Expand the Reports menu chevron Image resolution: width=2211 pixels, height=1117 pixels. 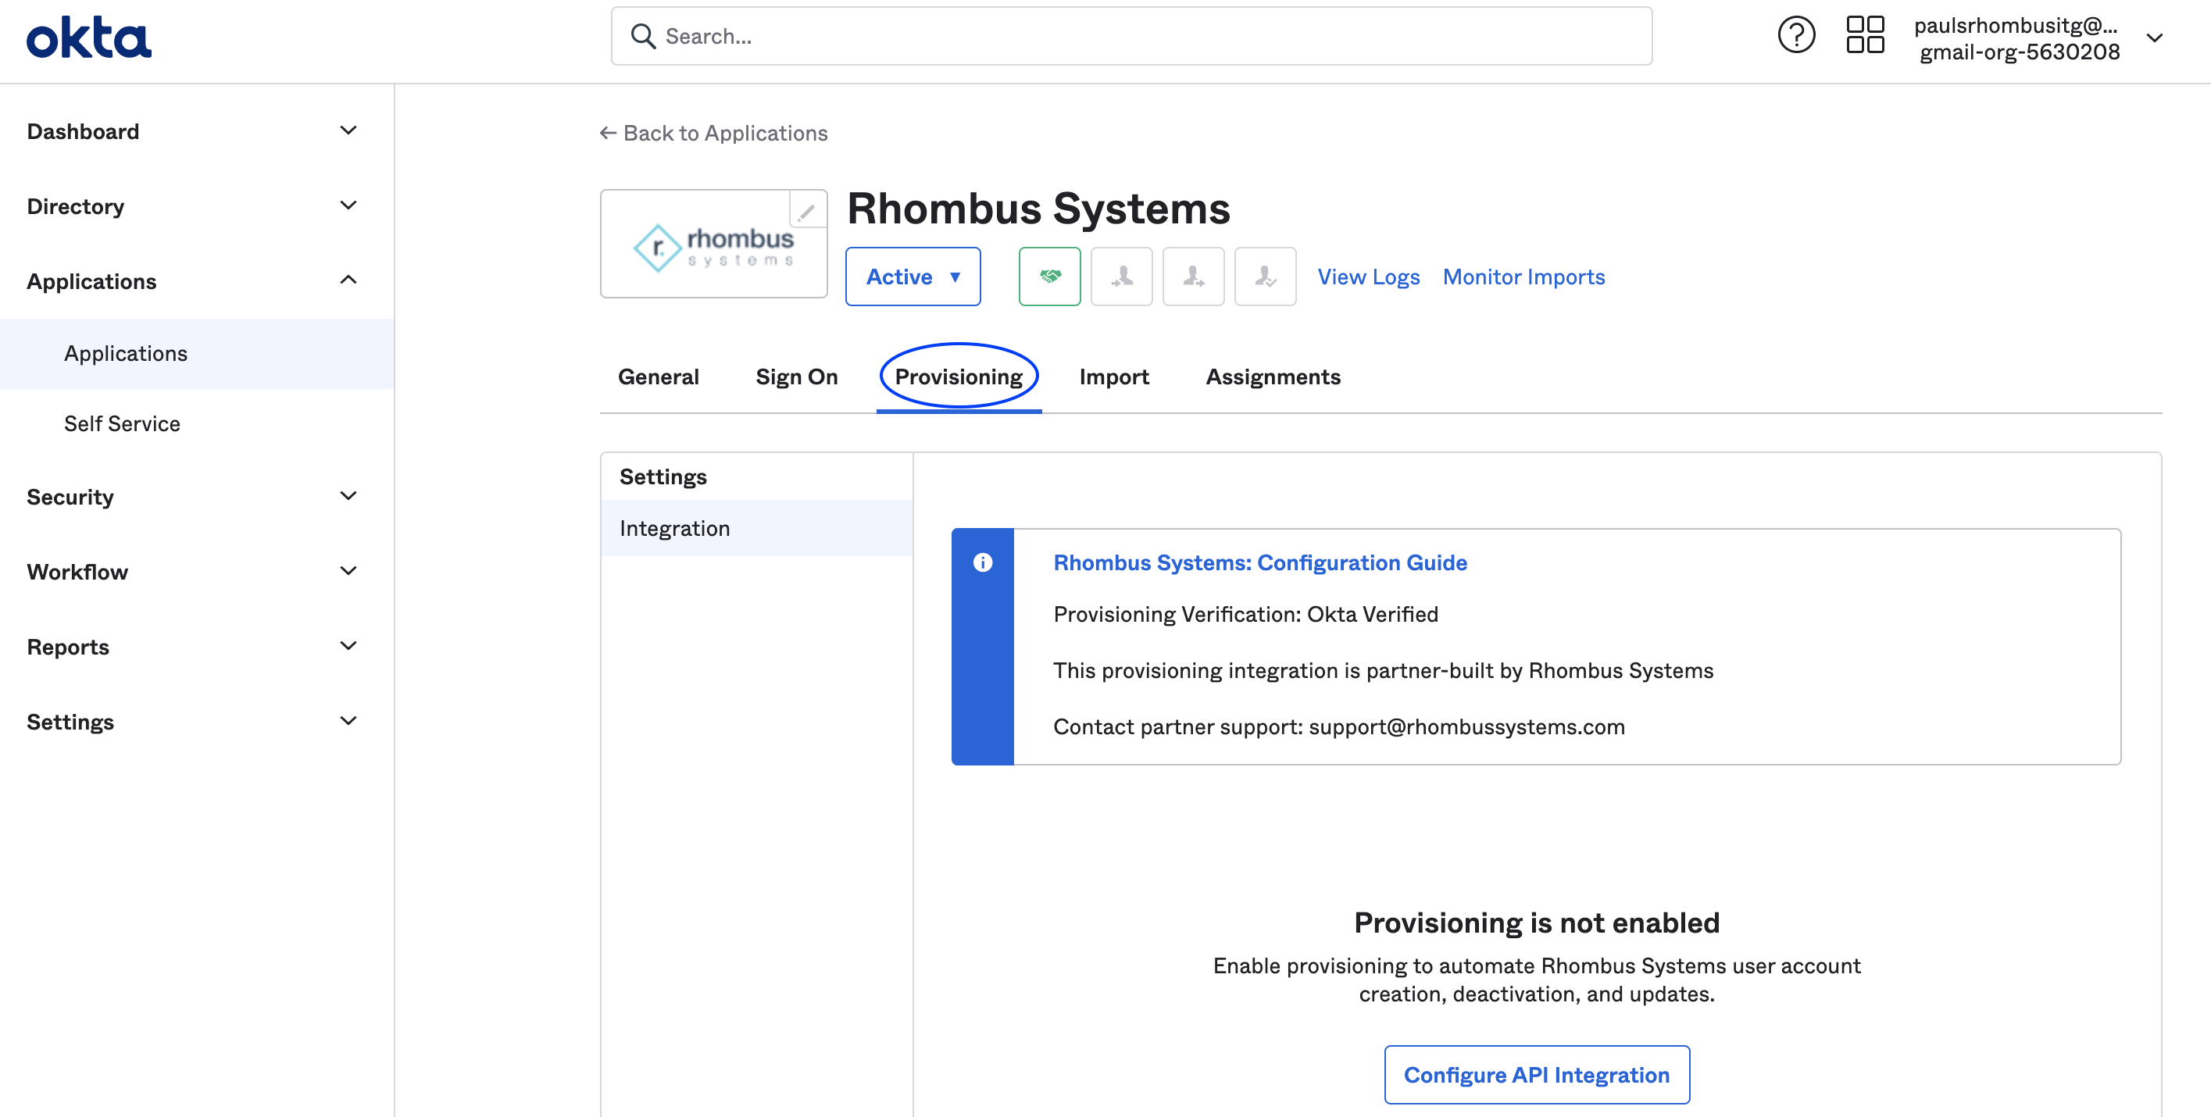[x=348, y=646]
